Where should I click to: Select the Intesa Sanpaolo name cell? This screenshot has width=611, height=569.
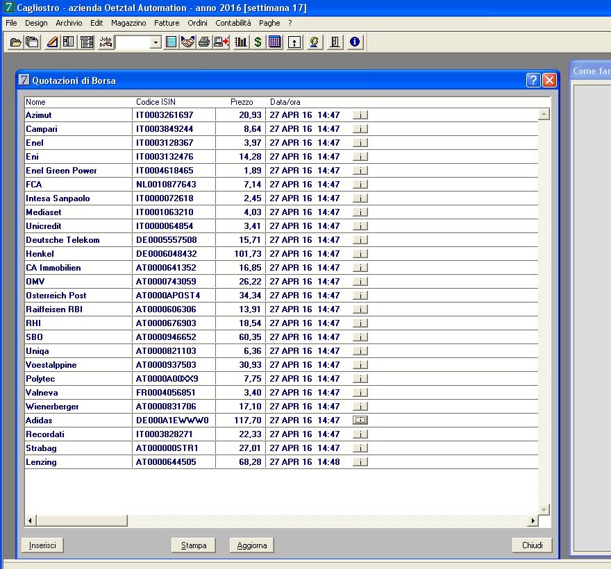tap(78, 198)
